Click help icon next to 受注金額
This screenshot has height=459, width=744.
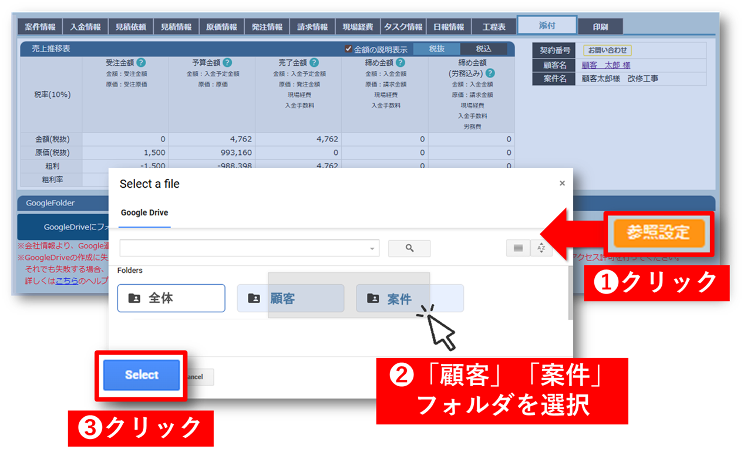tap(141, 62)
